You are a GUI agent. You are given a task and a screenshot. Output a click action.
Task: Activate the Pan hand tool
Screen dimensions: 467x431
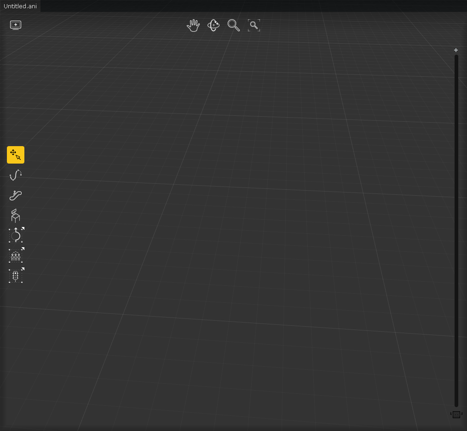click(193, 25)
